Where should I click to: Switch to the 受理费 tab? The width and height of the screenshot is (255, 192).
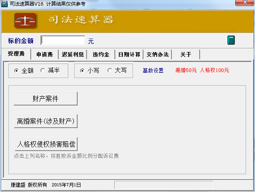click(x=16, y=54)
